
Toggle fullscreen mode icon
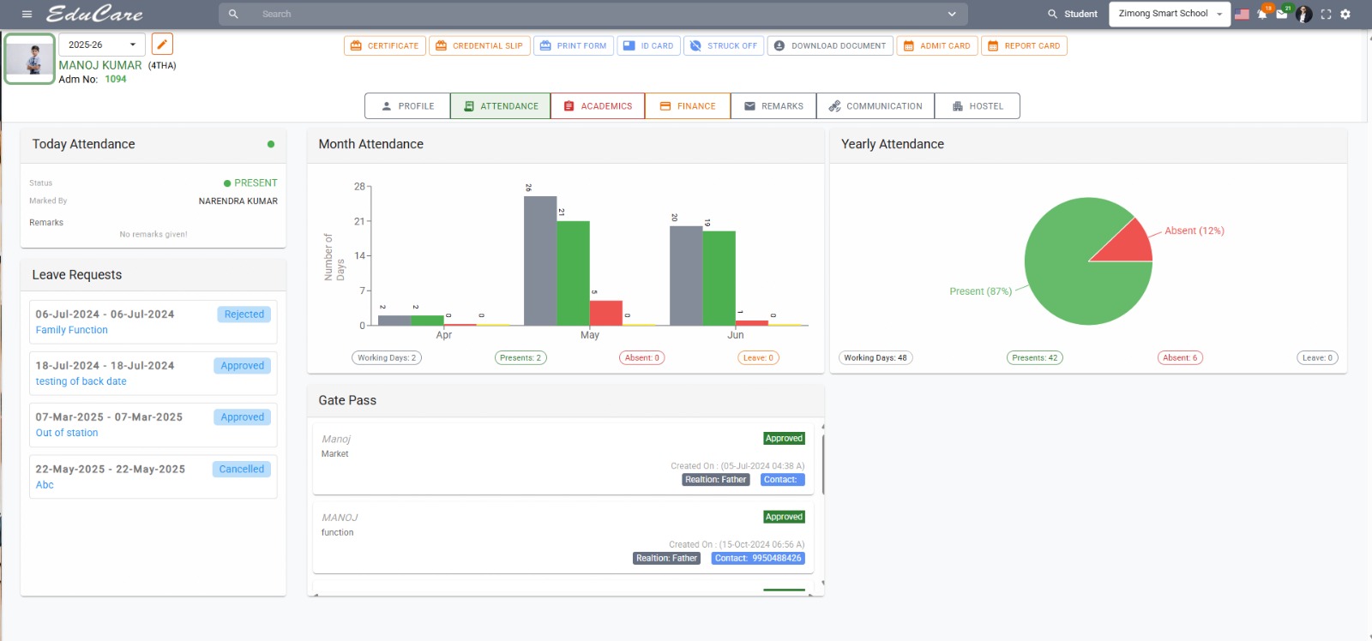pyautogui.click(x=1326, y=14)
